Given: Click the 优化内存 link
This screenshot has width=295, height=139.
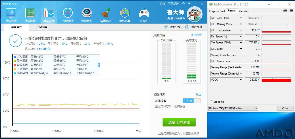Looking at the screenshot, I should coord(196,35).
